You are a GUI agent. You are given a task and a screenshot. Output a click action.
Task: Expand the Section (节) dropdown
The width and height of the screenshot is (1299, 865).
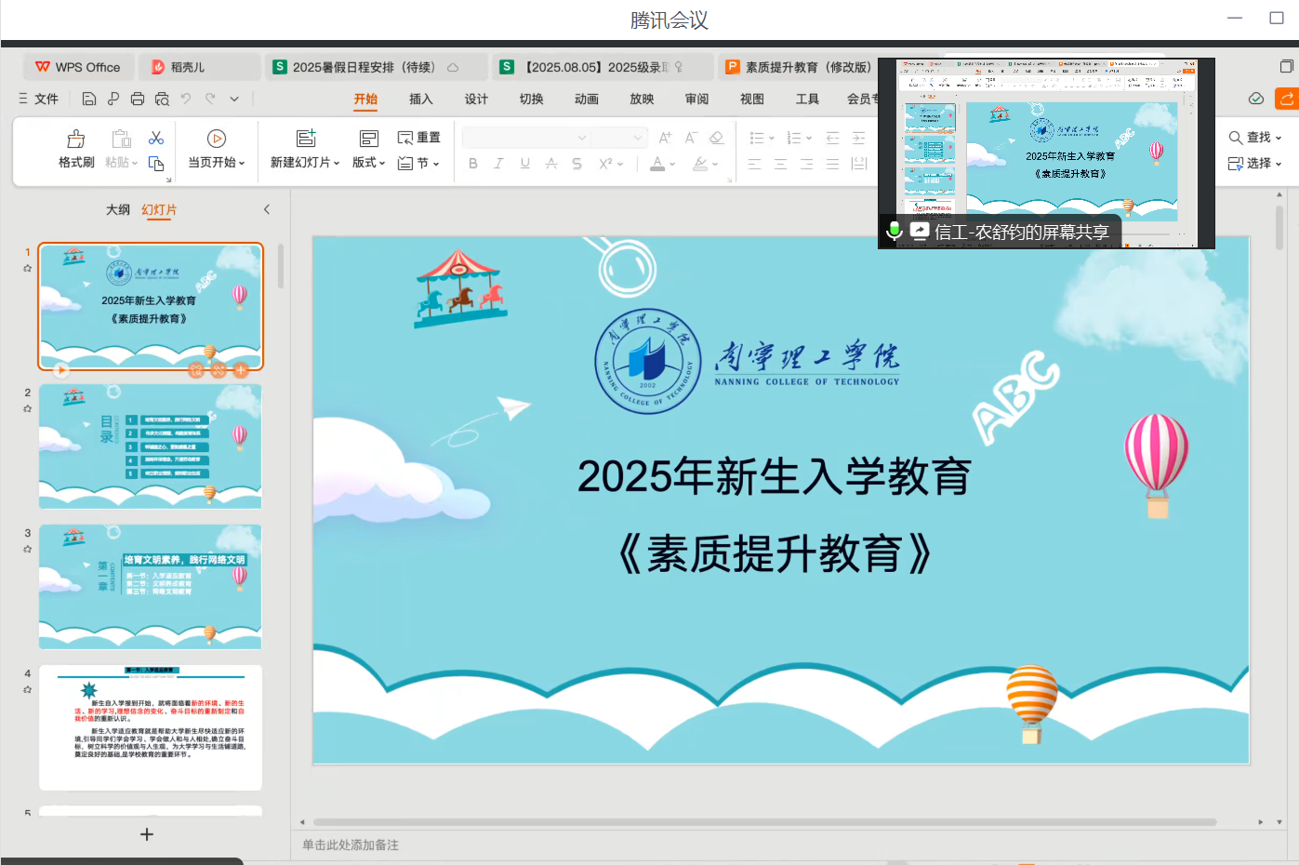419,164
